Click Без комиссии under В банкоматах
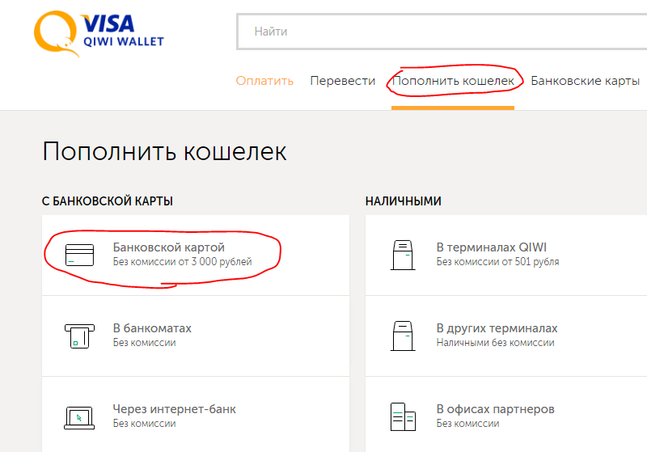 pyautogui.click(x=145, y=342)
